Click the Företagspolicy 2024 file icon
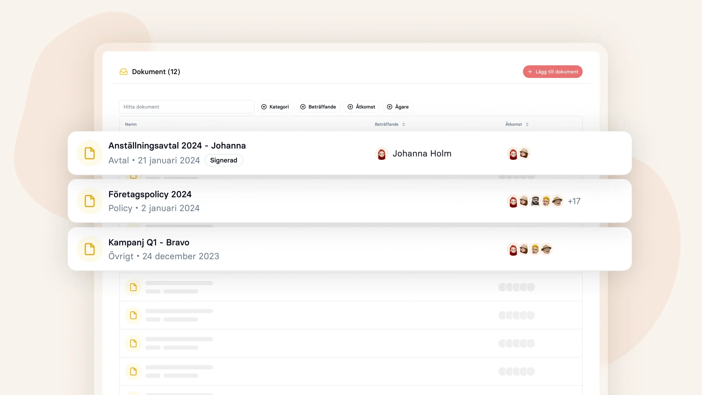702x395 pixels. pos(90,201)
